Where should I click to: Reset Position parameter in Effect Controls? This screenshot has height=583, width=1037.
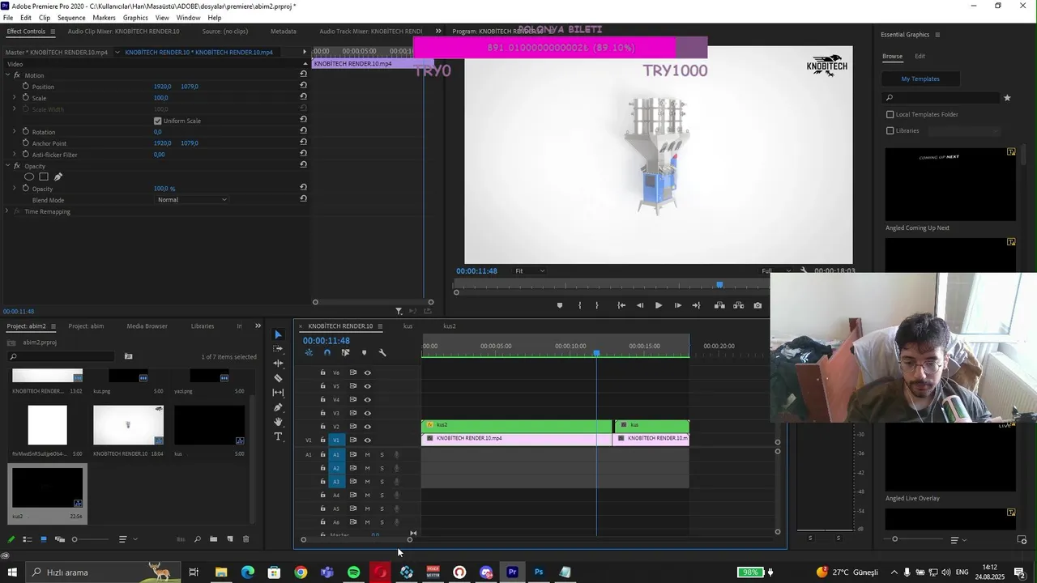pos(303,86)
